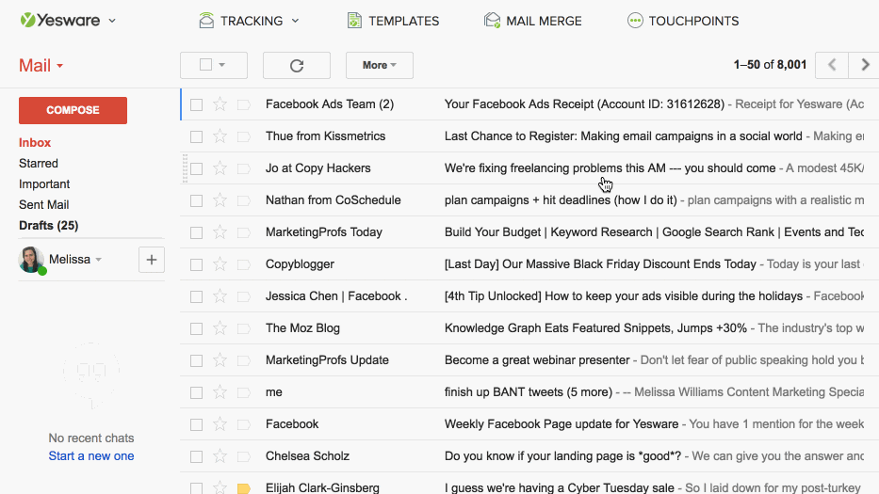This screenshot has height=494, width=879.
Task: Star the Jessica Chen email
Action: tap(220, 295)
